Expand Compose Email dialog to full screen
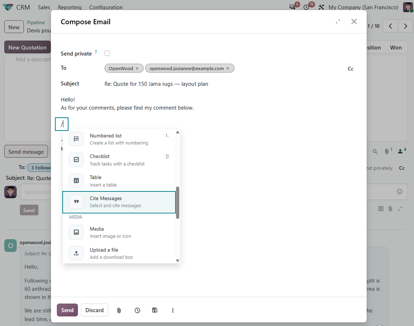 coord(338,22)
